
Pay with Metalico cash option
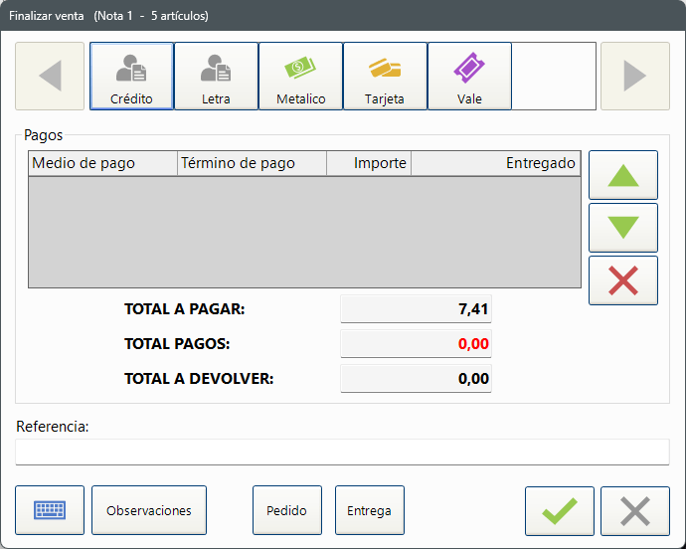(300, 76)
